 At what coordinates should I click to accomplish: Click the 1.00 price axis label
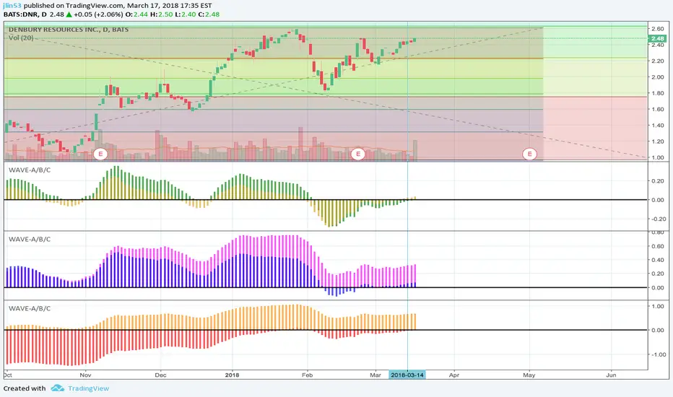coord(658,157)
